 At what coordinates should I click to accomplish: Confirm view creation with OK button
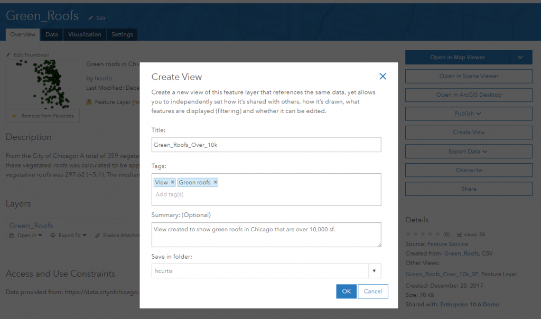point(346,291)
